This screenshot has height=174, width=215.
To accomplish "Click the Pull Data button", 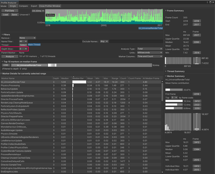I will coord(9,11).
